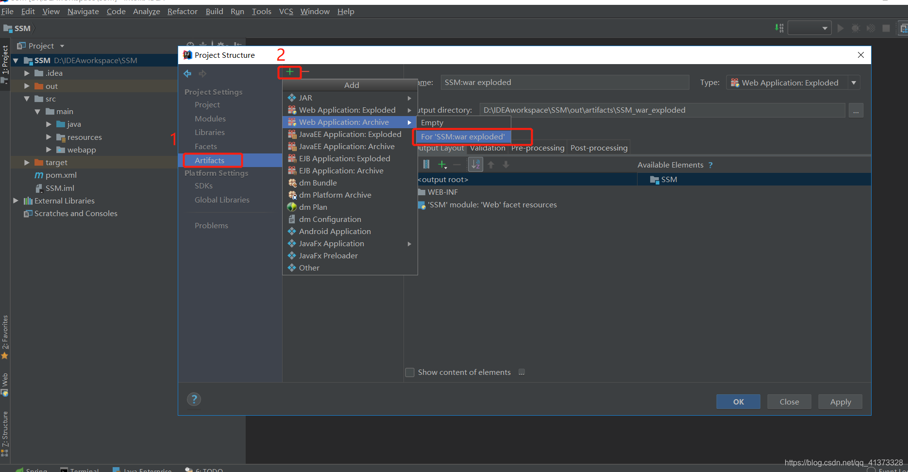
Task: Click the Run play icon in the main toolbar
Action: tap(841, 28)
